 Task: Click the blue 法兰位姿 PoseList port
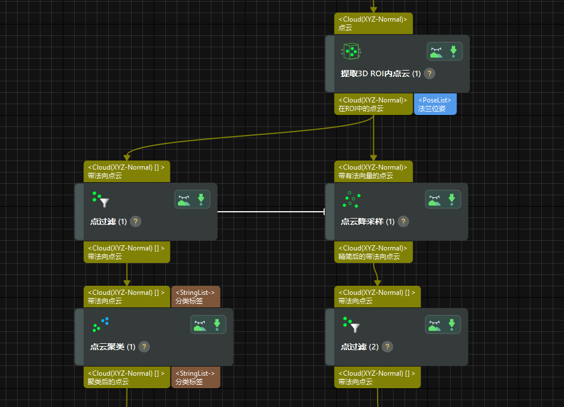pos(435,104)
